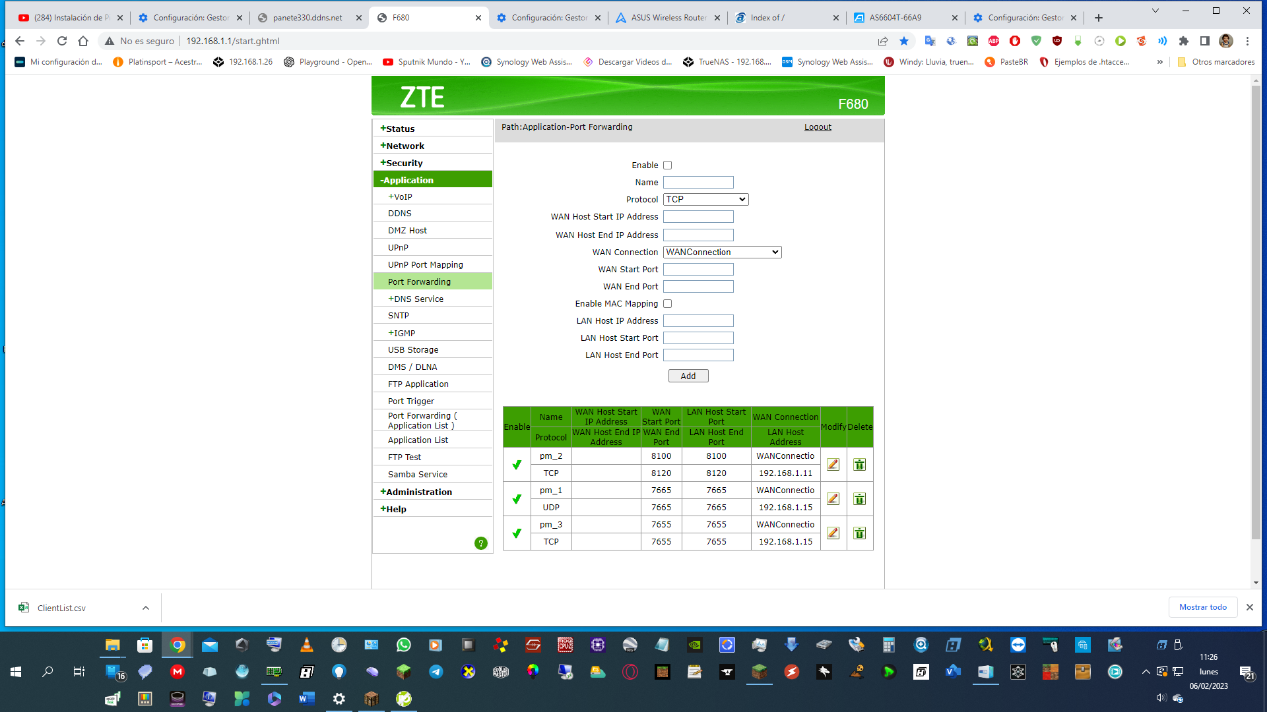
Task: Open the green help question mark icon
Action: click(480, 543)
